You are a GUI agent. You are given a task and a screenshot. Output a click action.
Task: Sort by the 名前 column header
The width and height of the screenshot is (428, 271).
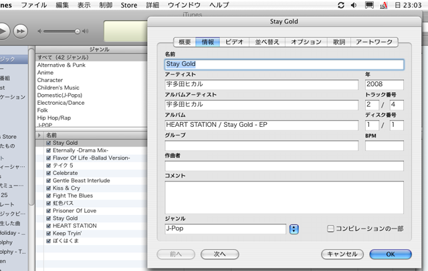tap(96, 135)
